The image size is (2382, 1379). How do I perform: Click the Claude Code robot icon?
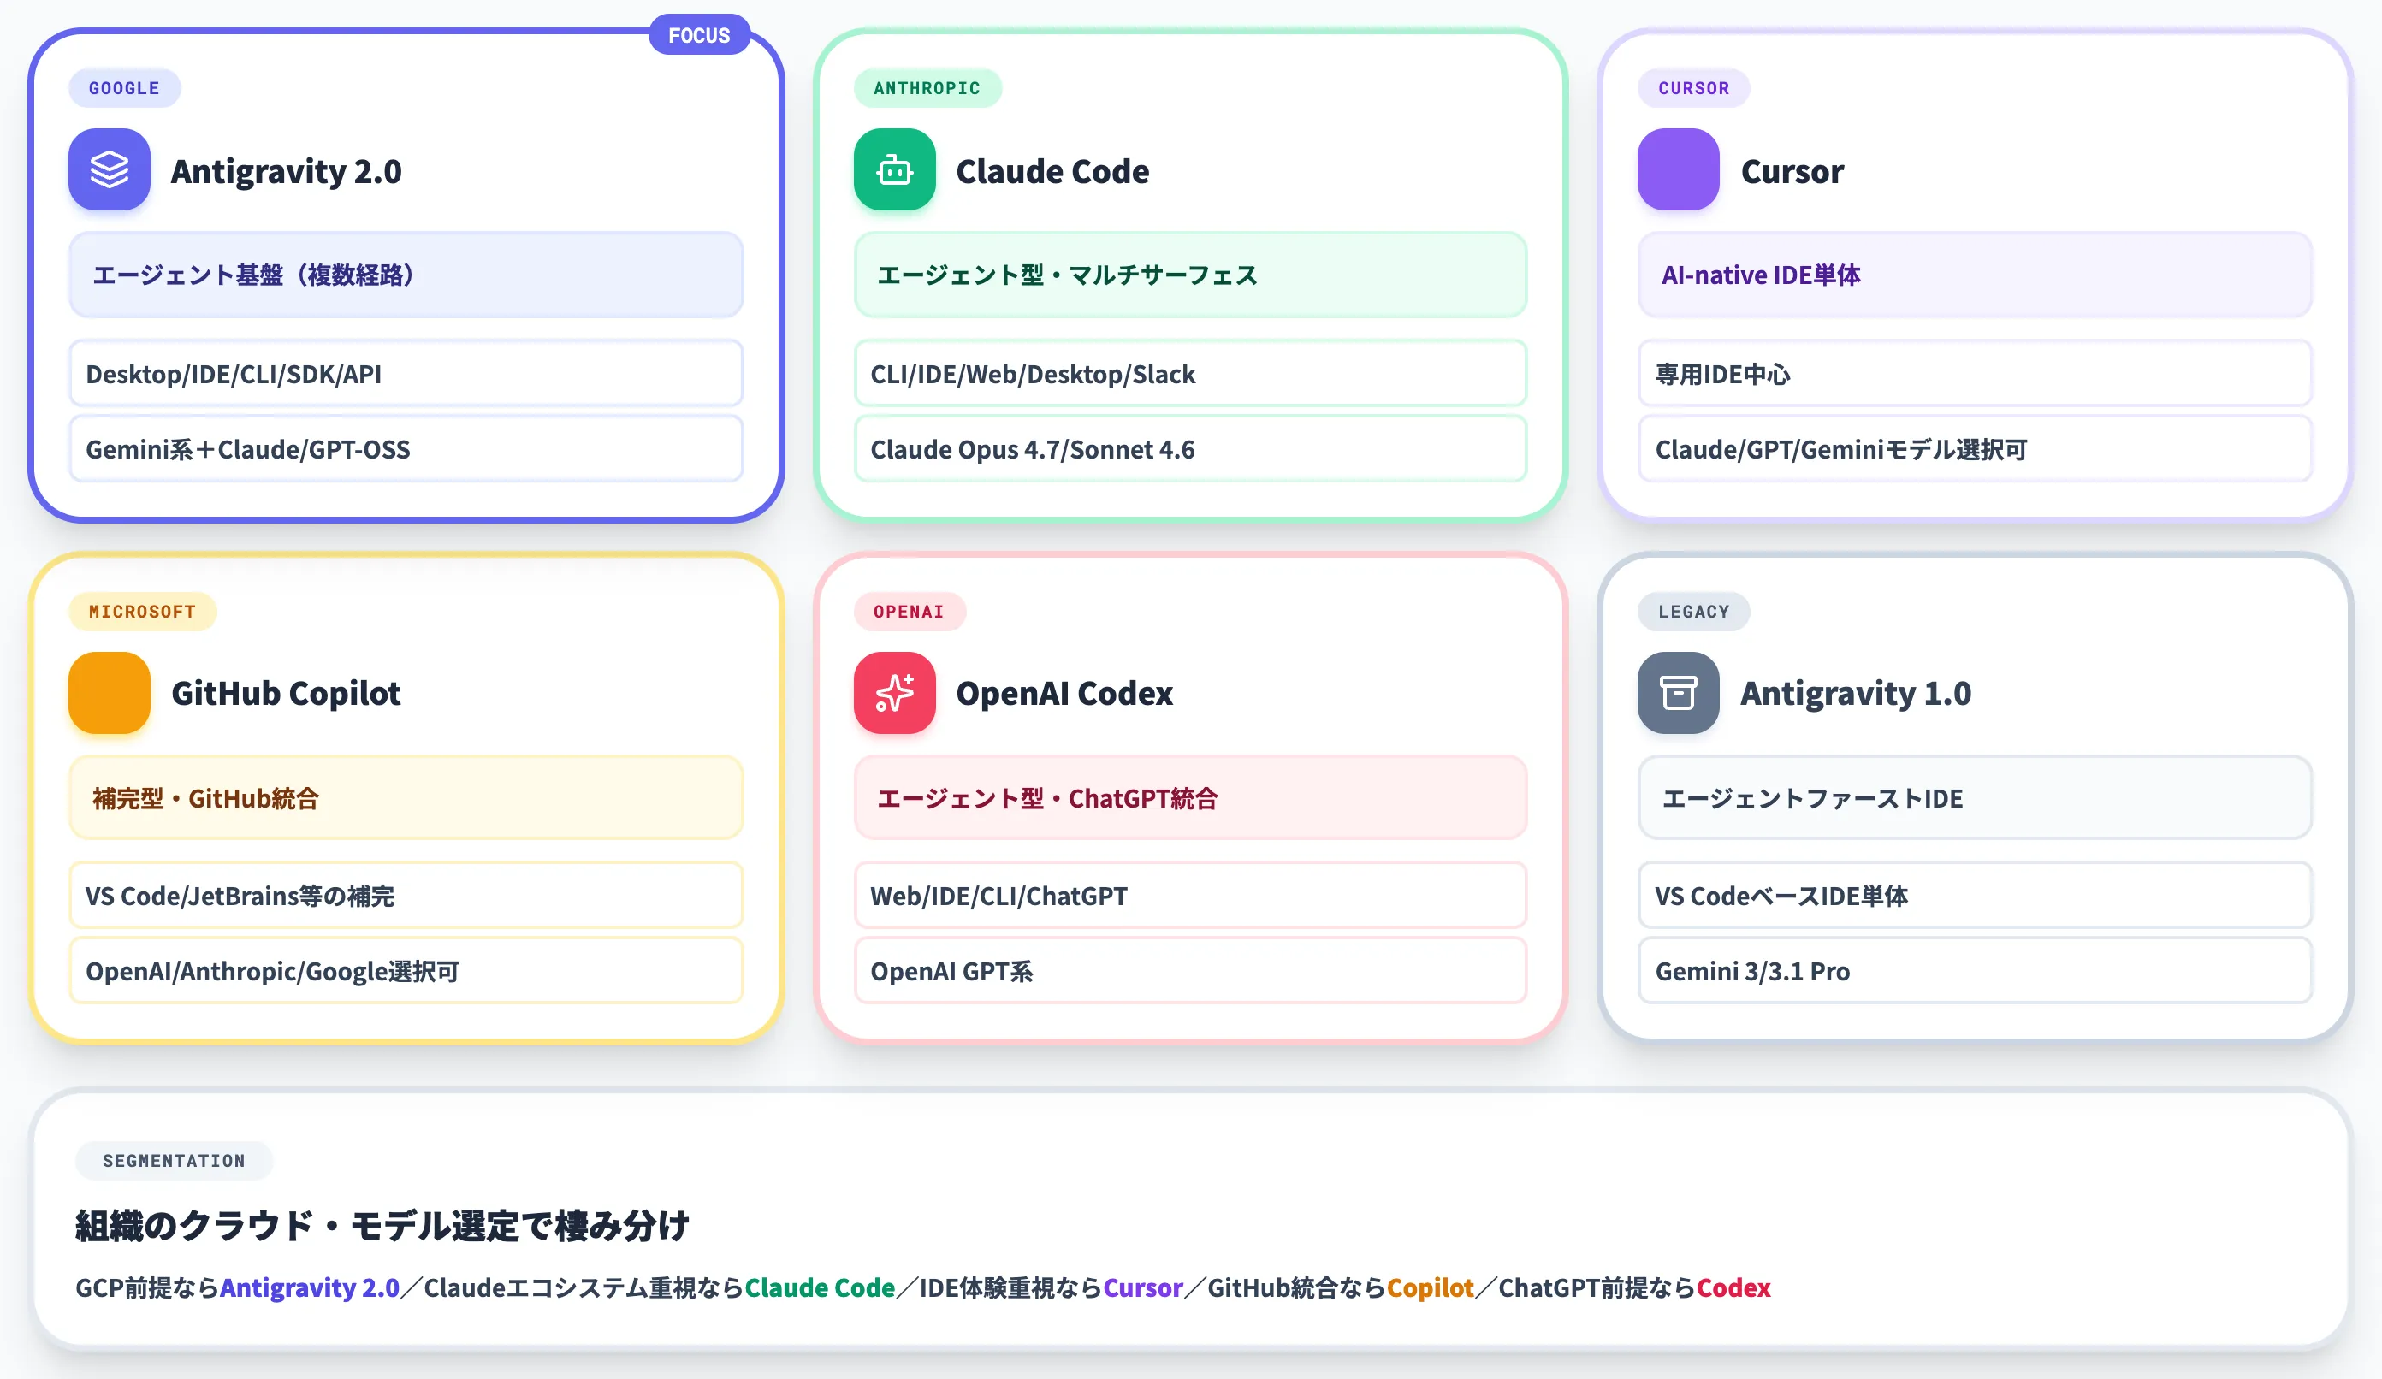pyautogui.click(x=894, y=170)
